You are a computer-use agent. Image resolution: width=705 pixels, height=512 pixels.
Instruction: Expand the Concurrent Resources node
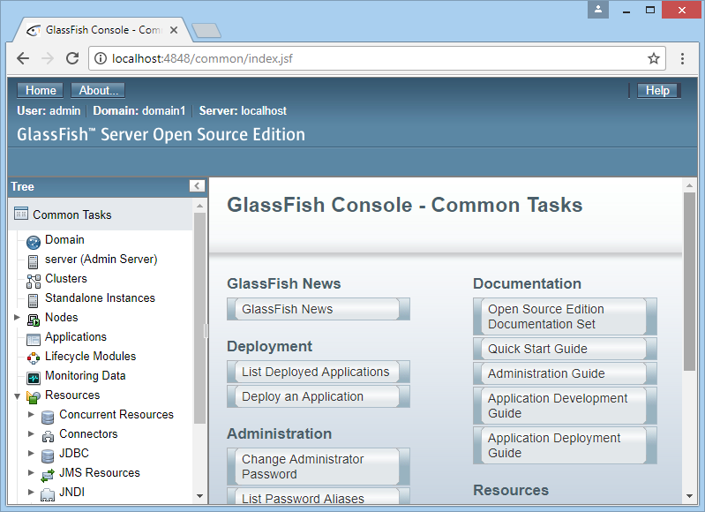(31, 414)
